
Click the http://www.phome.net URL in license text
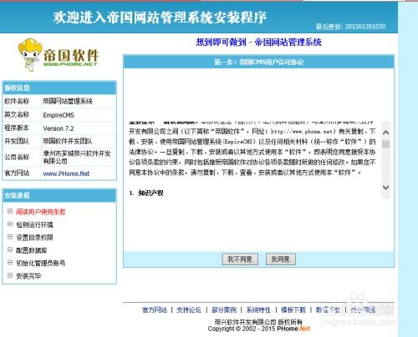pyautogui.click(x=302, y=132)
